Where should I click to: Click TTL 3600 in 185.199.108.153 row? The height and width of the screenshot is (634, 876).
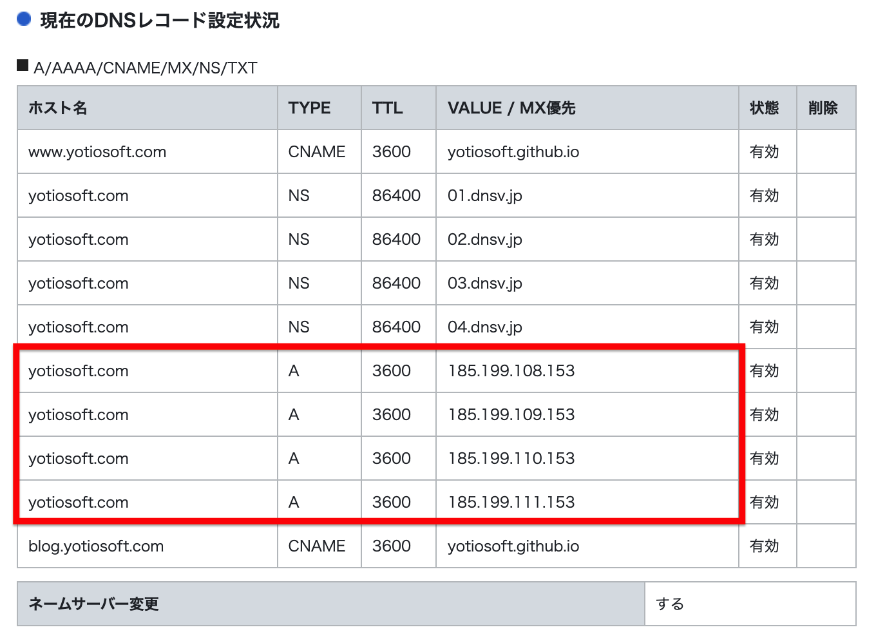coord(392,371)
